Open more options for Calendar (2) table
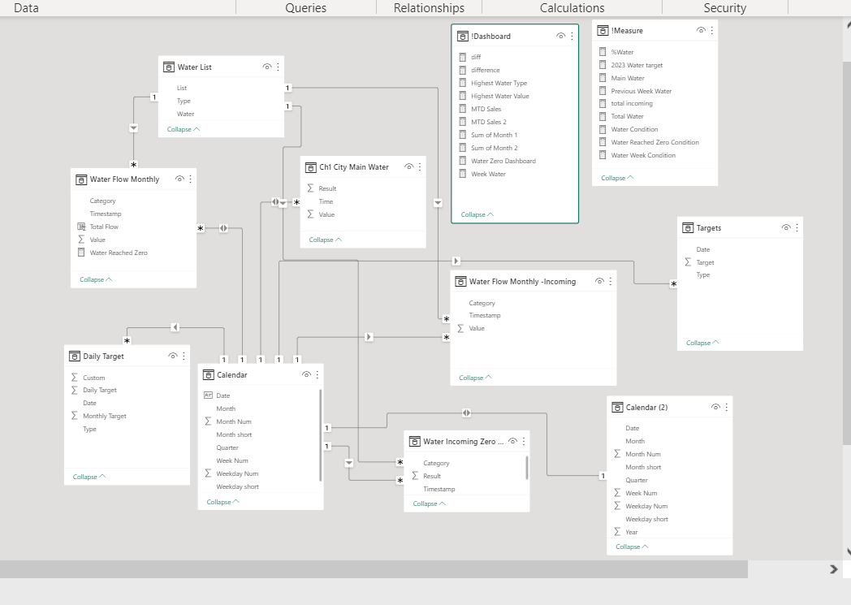 tap(726, 407)
